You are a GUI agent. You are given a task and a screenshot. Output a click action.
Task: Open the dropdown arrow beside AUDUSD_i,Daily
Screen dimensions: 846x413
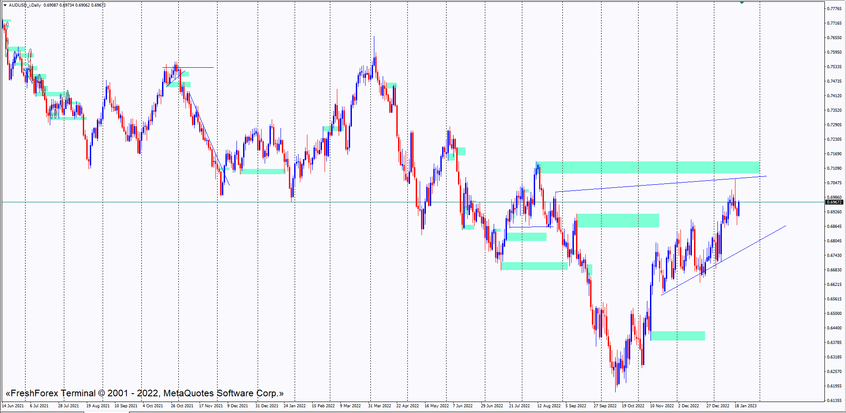click(x=5, y=5)
